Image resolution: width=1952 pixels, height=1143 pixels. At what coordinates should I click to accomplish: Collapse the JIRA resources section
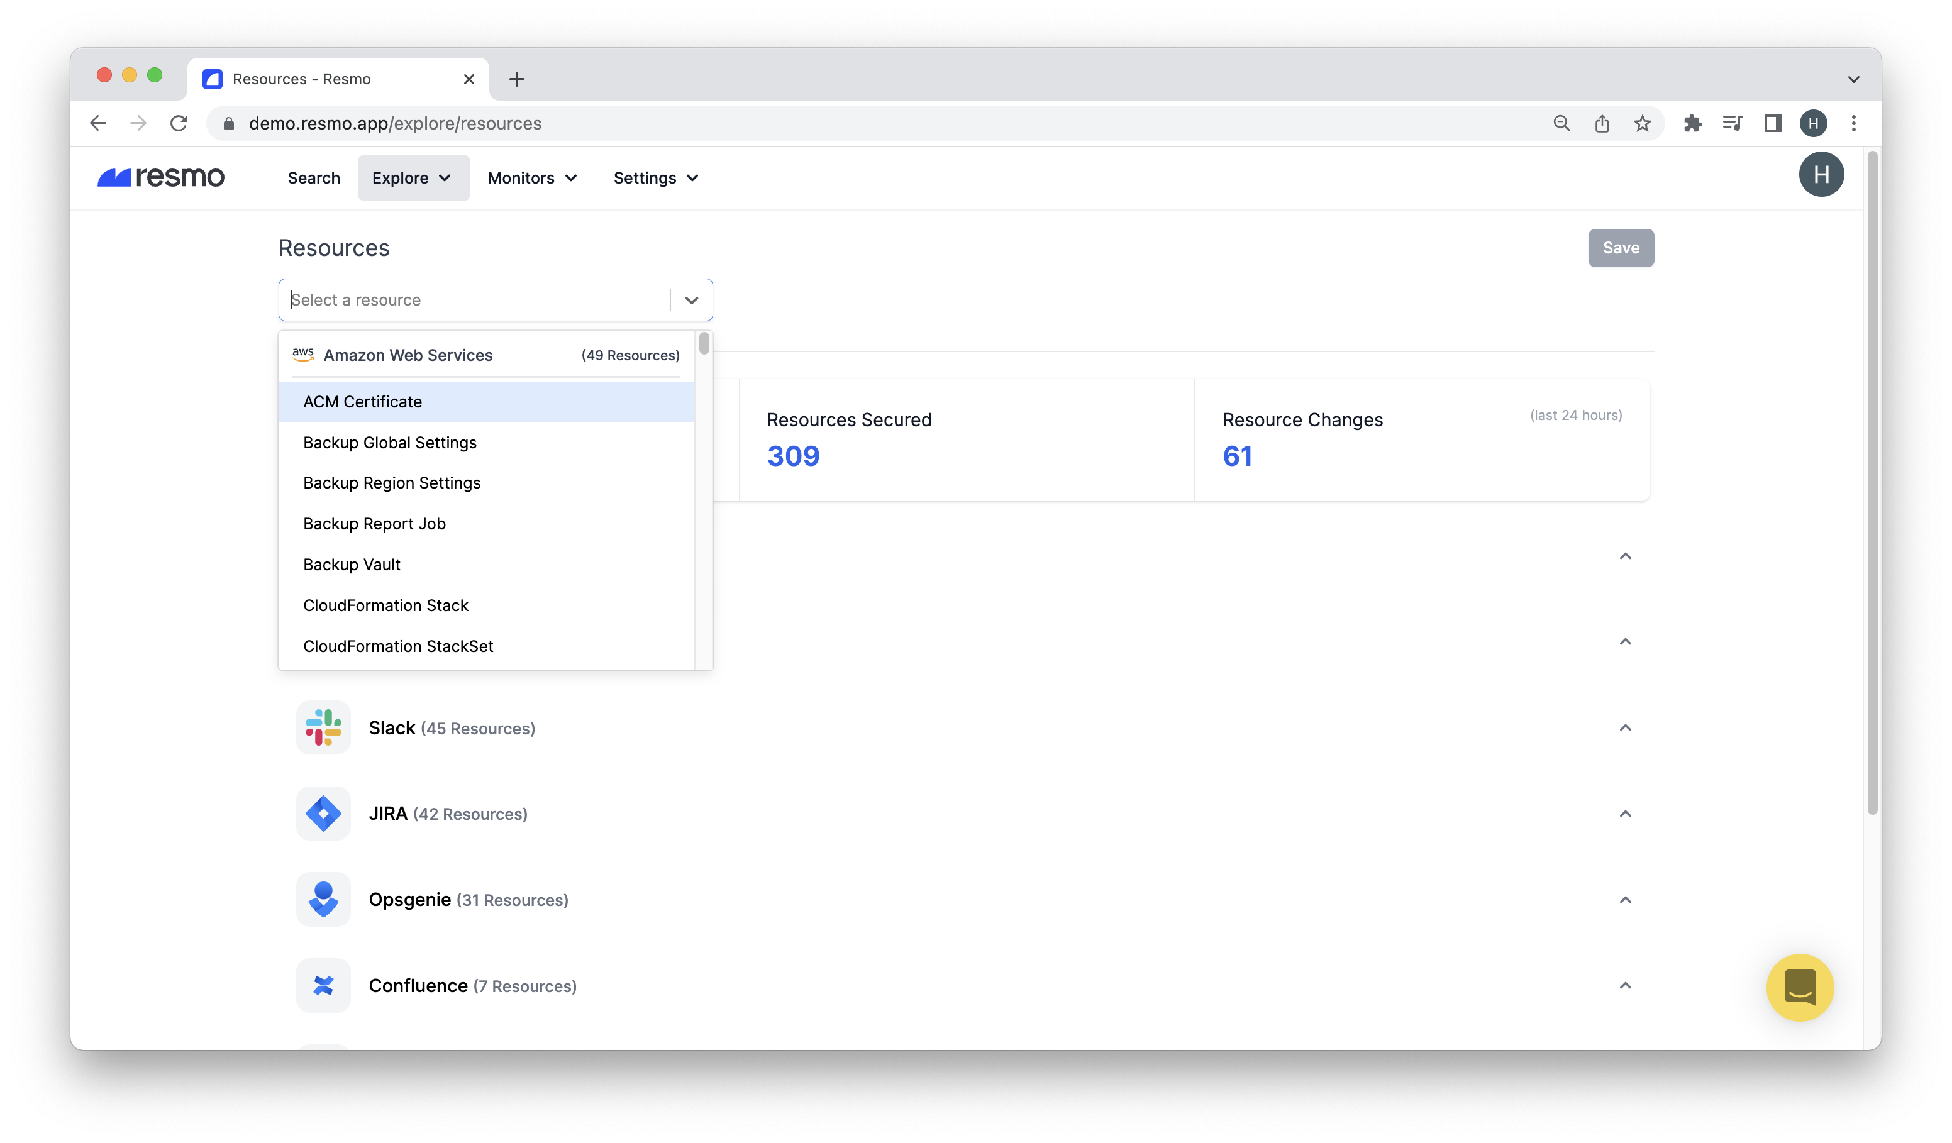click(x=1624, y=813)
